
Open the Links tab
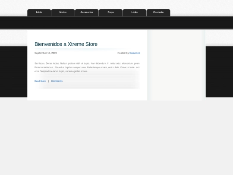[x=135, y=13]
